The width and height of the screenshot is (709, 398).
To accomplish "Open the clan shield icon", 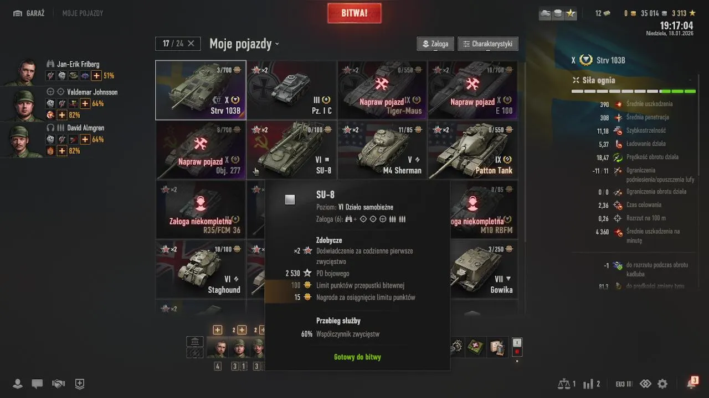I will 80,384.
